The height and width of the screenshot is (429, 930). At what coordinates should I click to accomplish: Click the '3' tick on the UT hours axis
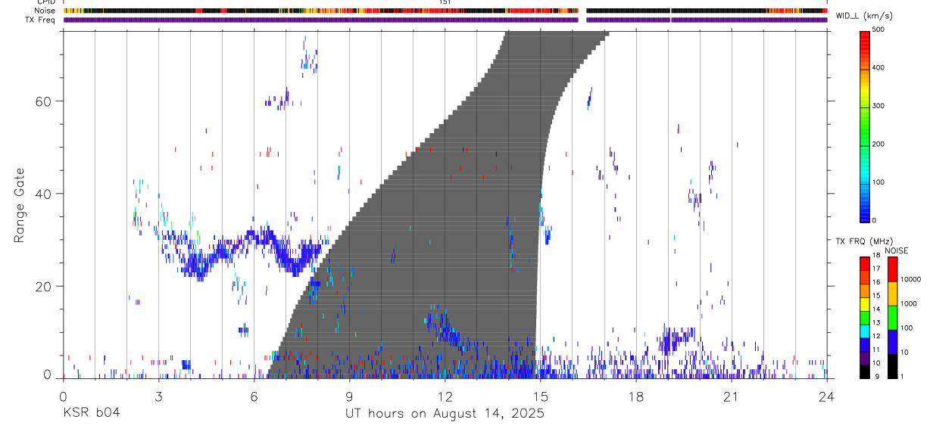click(158, 396)
